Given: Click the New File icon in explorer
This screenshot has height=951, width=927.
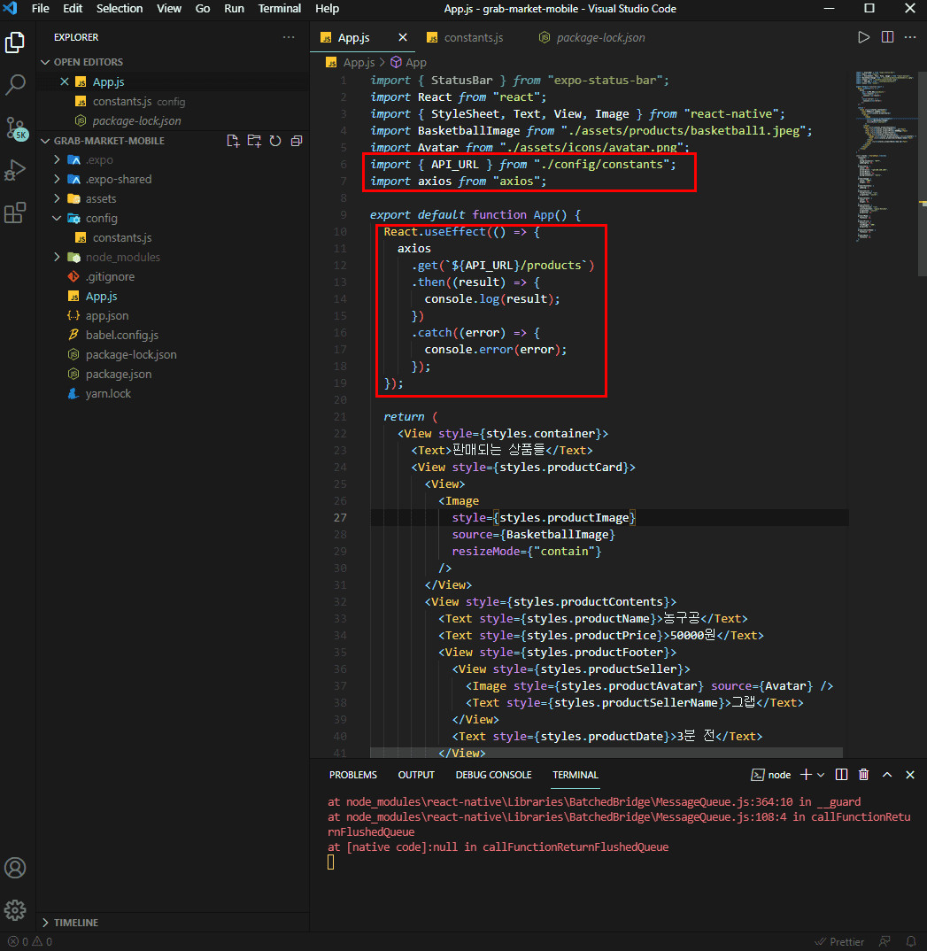Looking at the screenshot, I should pos(233,141).
